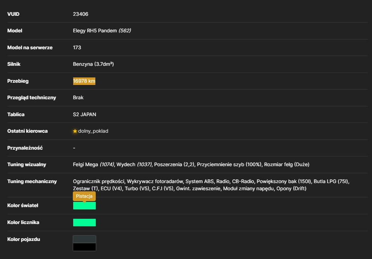Screen dimensions: 372x259
Task: Click the Moduł zmiany napędu entry
Action: [x=249, y=189]
